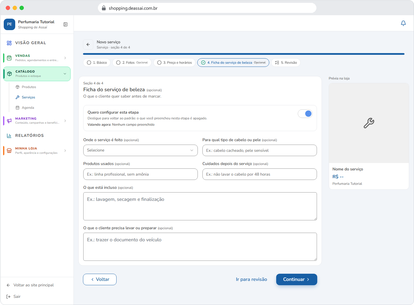Image resolution: width=414 pixels, height=305 pixels.
Task: Collapse the sidebar panel icon
Action: (65, 24)
